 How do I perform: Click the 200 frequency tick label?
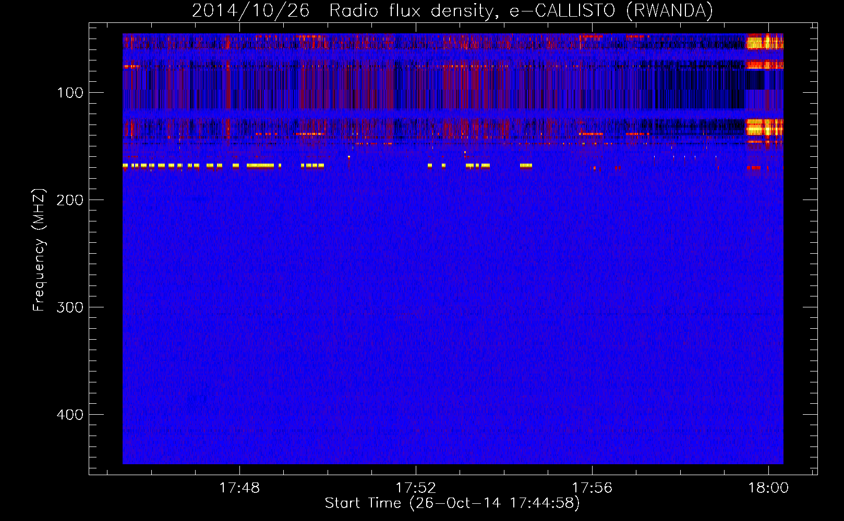pos(70,200)
